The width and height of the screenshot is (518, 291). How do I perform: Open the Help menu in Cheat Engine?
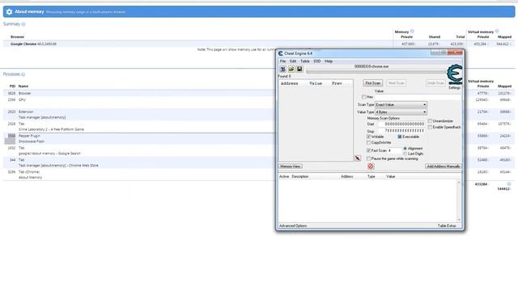(329, 61)
